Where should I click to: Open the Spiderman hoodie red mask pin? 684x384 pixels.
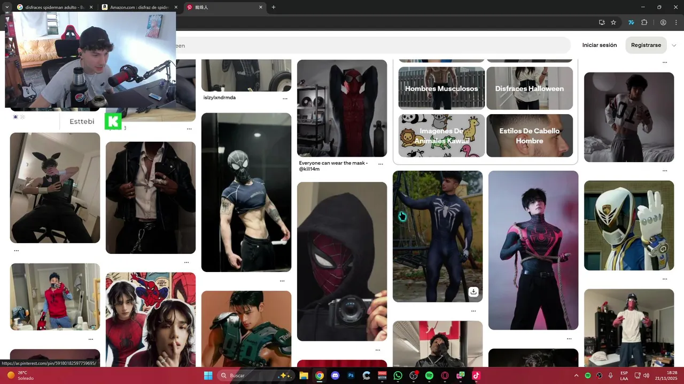(x=342, y=108)
